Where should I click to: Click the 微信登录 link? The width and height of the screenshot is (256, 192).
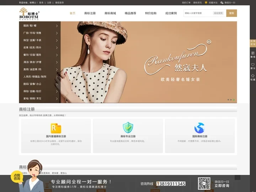59,2
